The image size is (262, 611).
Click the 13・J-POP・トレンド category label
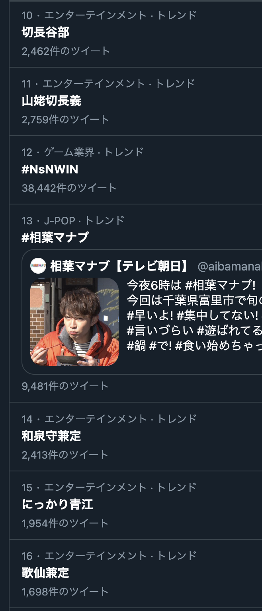[73, 220]
